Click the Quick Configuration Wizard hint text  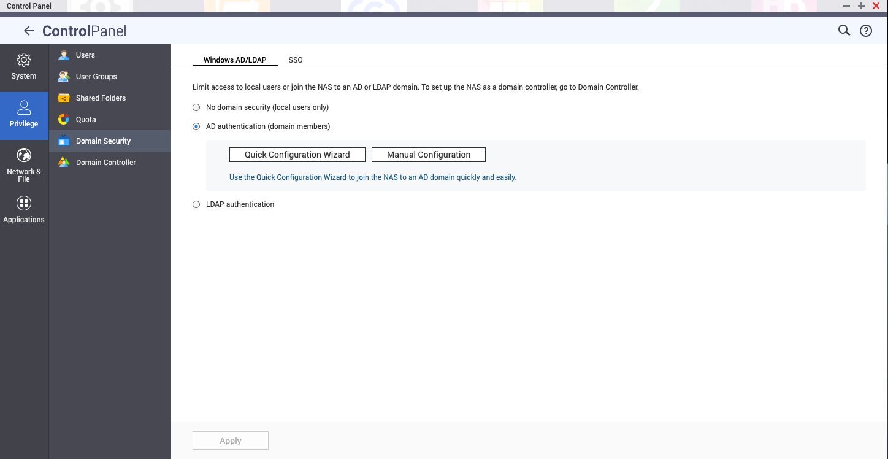coord(373,177)
